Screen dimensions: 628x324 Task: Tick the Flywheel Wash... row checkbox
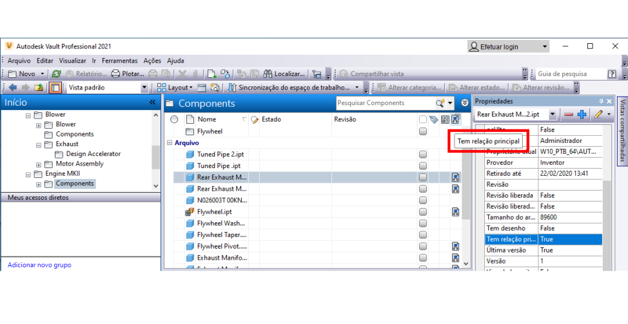click(423, 224)
